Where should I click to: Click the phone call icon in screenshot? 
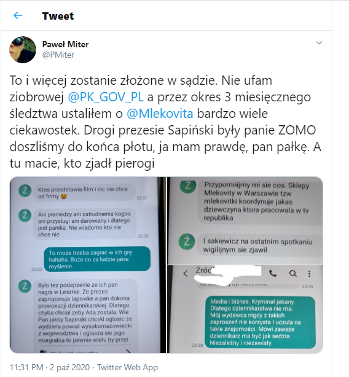273,273
